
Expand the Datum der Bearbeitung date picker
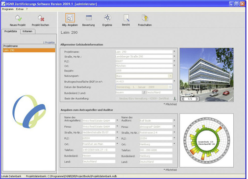[x=170, y=87]
